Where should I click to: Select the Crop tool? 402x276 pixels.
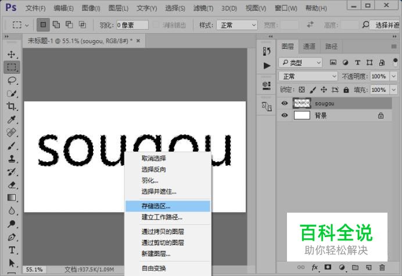[x=11, y=106]
